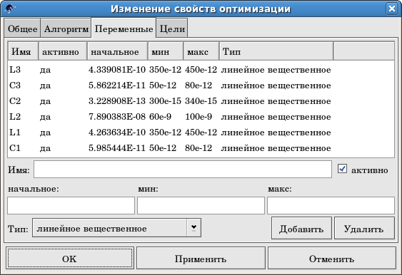Screen dimensions: 402x275
Task: Click the application icon in title bar
Action: [10, 9]
